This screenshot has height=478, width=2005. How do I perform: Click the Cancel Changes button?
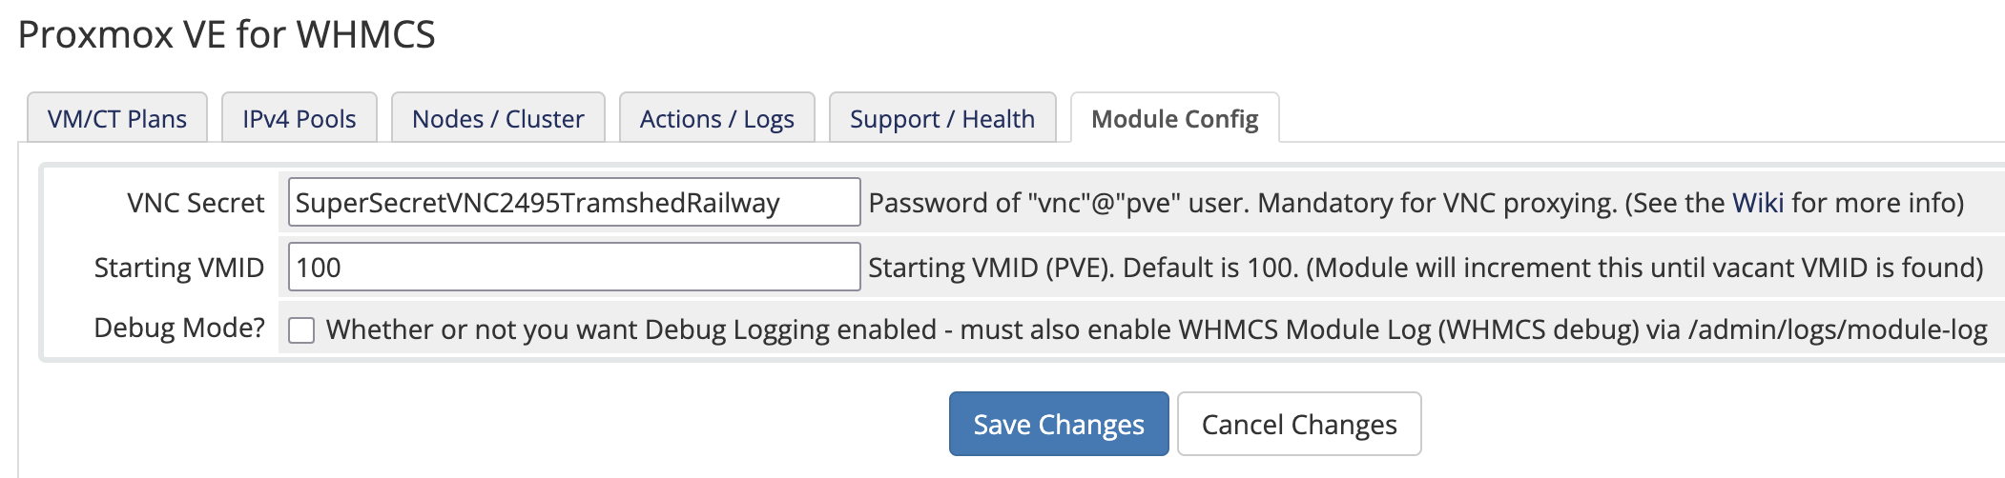pyautogui.click(x=1298, y=425)
